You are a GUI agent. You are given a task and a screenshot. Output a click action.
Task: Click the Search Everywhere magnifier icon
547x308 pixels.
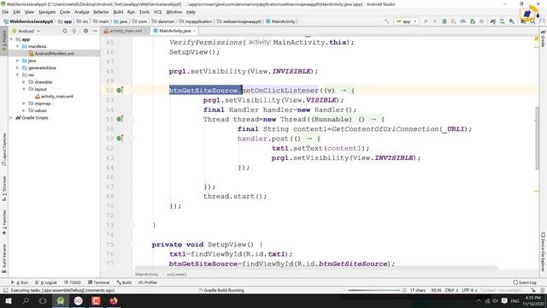[532, 21]
